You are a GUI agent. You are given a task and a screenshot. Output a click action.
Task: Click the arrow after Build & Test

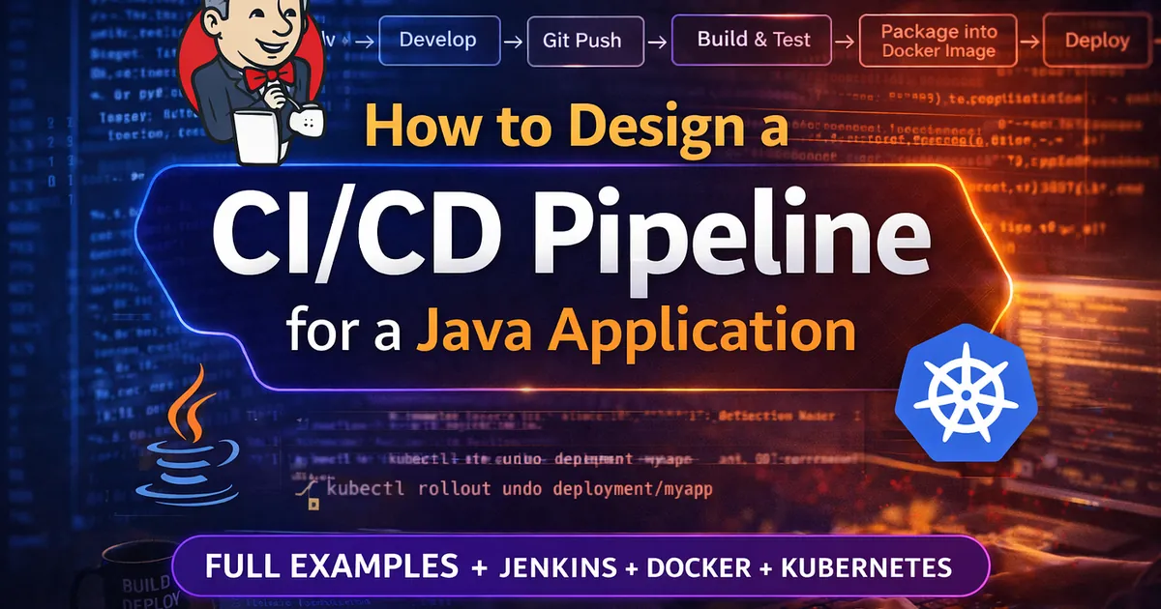[844, 41]
